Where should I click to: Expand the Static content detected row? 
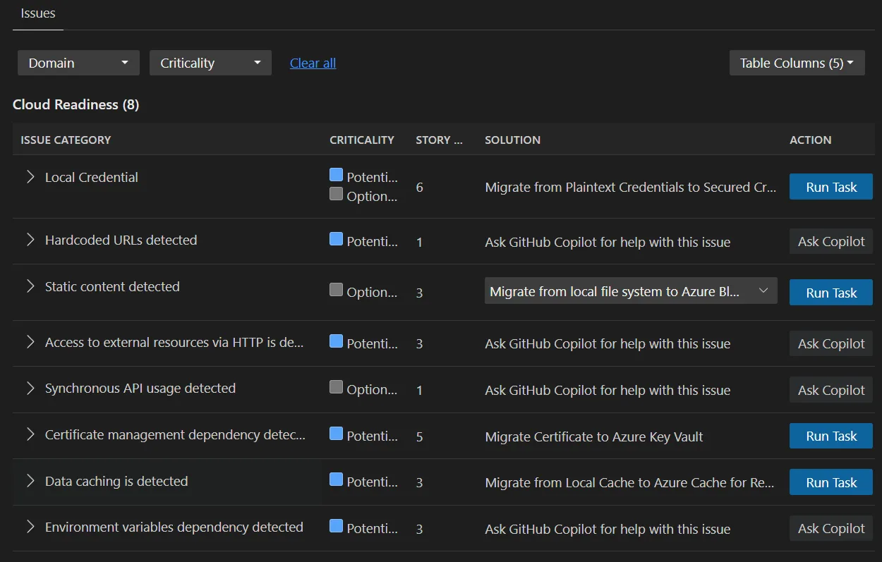[x=30, y=286]
